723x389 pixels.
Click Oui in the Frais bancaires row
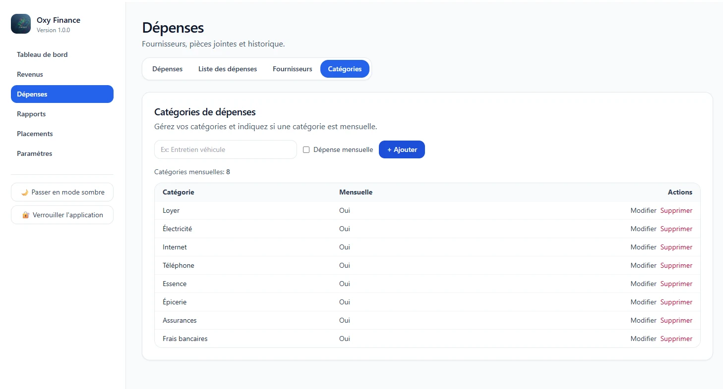(345, 339)
